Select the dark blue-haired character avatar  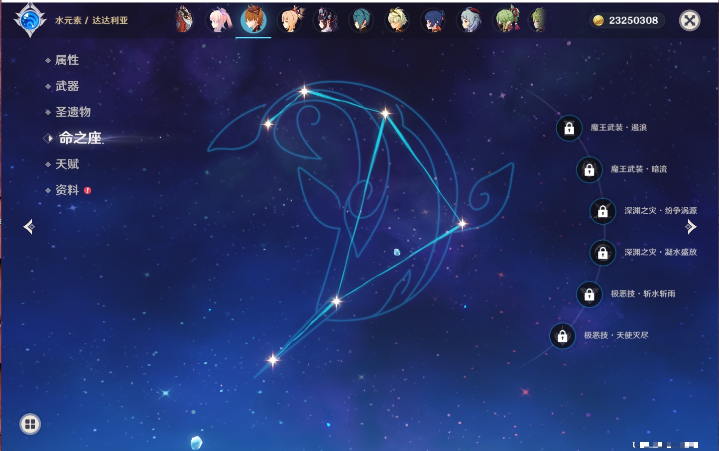433,20
